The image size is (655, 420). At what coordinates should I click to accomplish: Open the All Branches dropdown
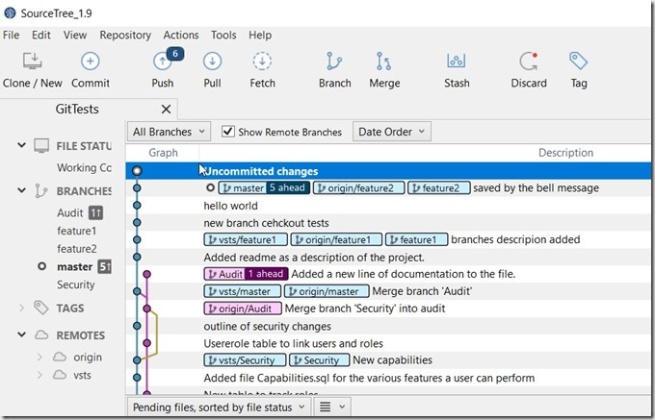[x=169, y=132]
